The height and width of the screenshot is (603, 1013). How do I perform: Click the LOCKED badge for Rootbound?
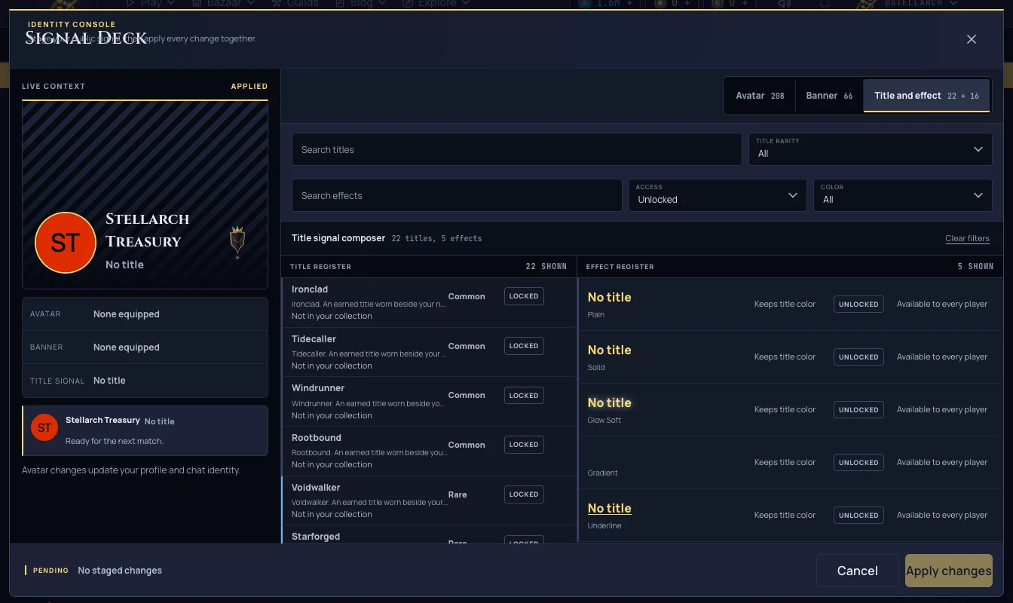tap(524, 445)
